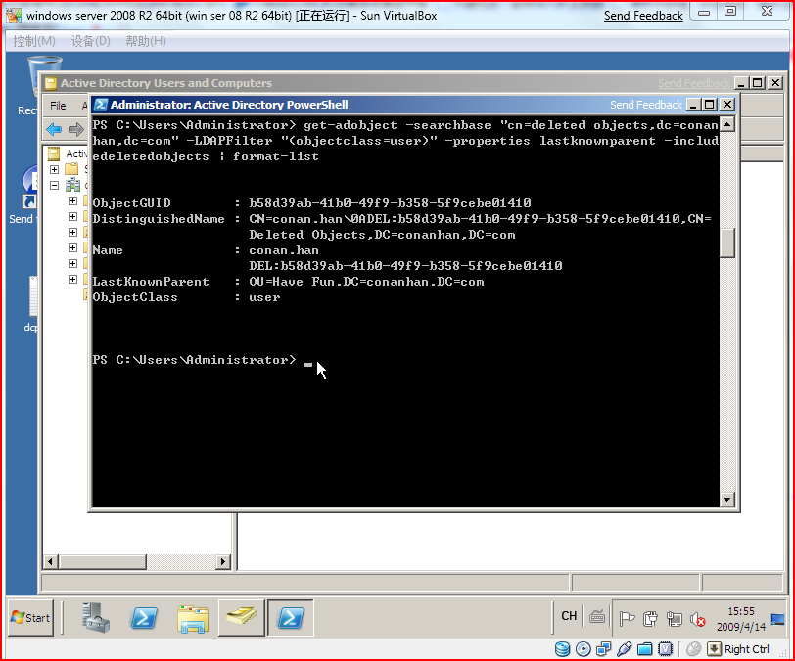Click Send Feedback link in VirtualBox title bar
The width and height of the screenshot is (795, 661).
coord(643,16)
